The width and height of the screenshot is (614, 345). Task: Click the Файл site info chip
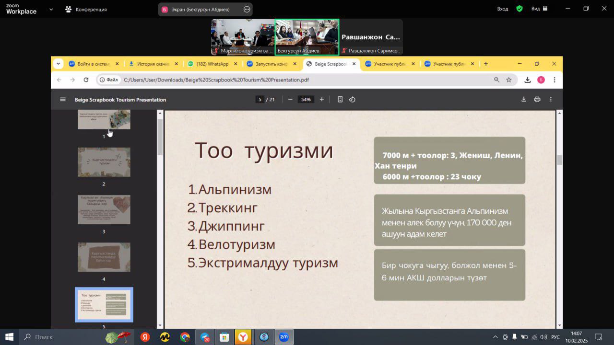coord(109,80)
